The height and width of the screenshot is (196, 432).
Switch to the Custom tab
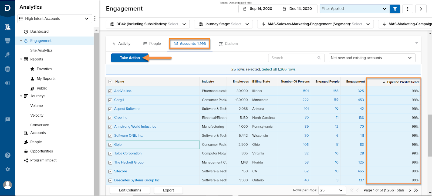point(228,44)
